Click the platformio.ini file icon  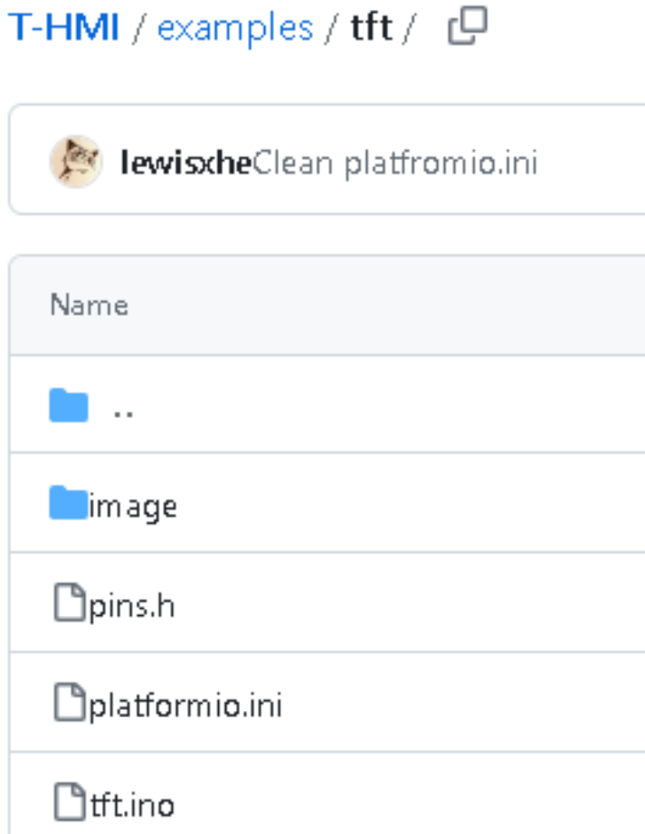coord(70,702)
